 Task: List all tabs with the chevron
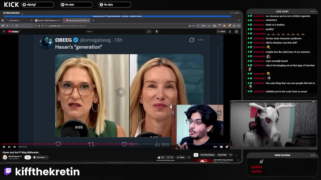click(x=239, y=20)
